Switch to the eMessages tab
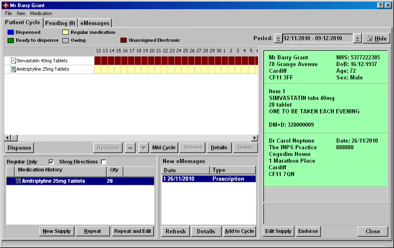 tap(95, 23)
